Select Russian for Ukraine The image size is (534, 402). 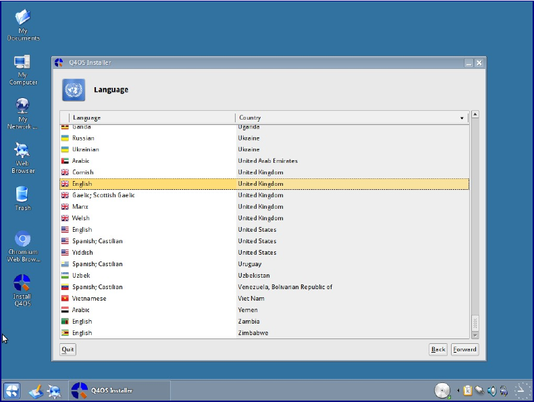click(x=264, y=138)
